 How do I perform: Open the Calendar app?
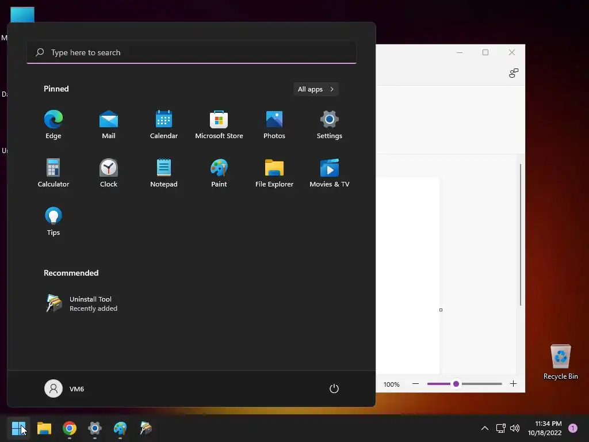(164, 125)
